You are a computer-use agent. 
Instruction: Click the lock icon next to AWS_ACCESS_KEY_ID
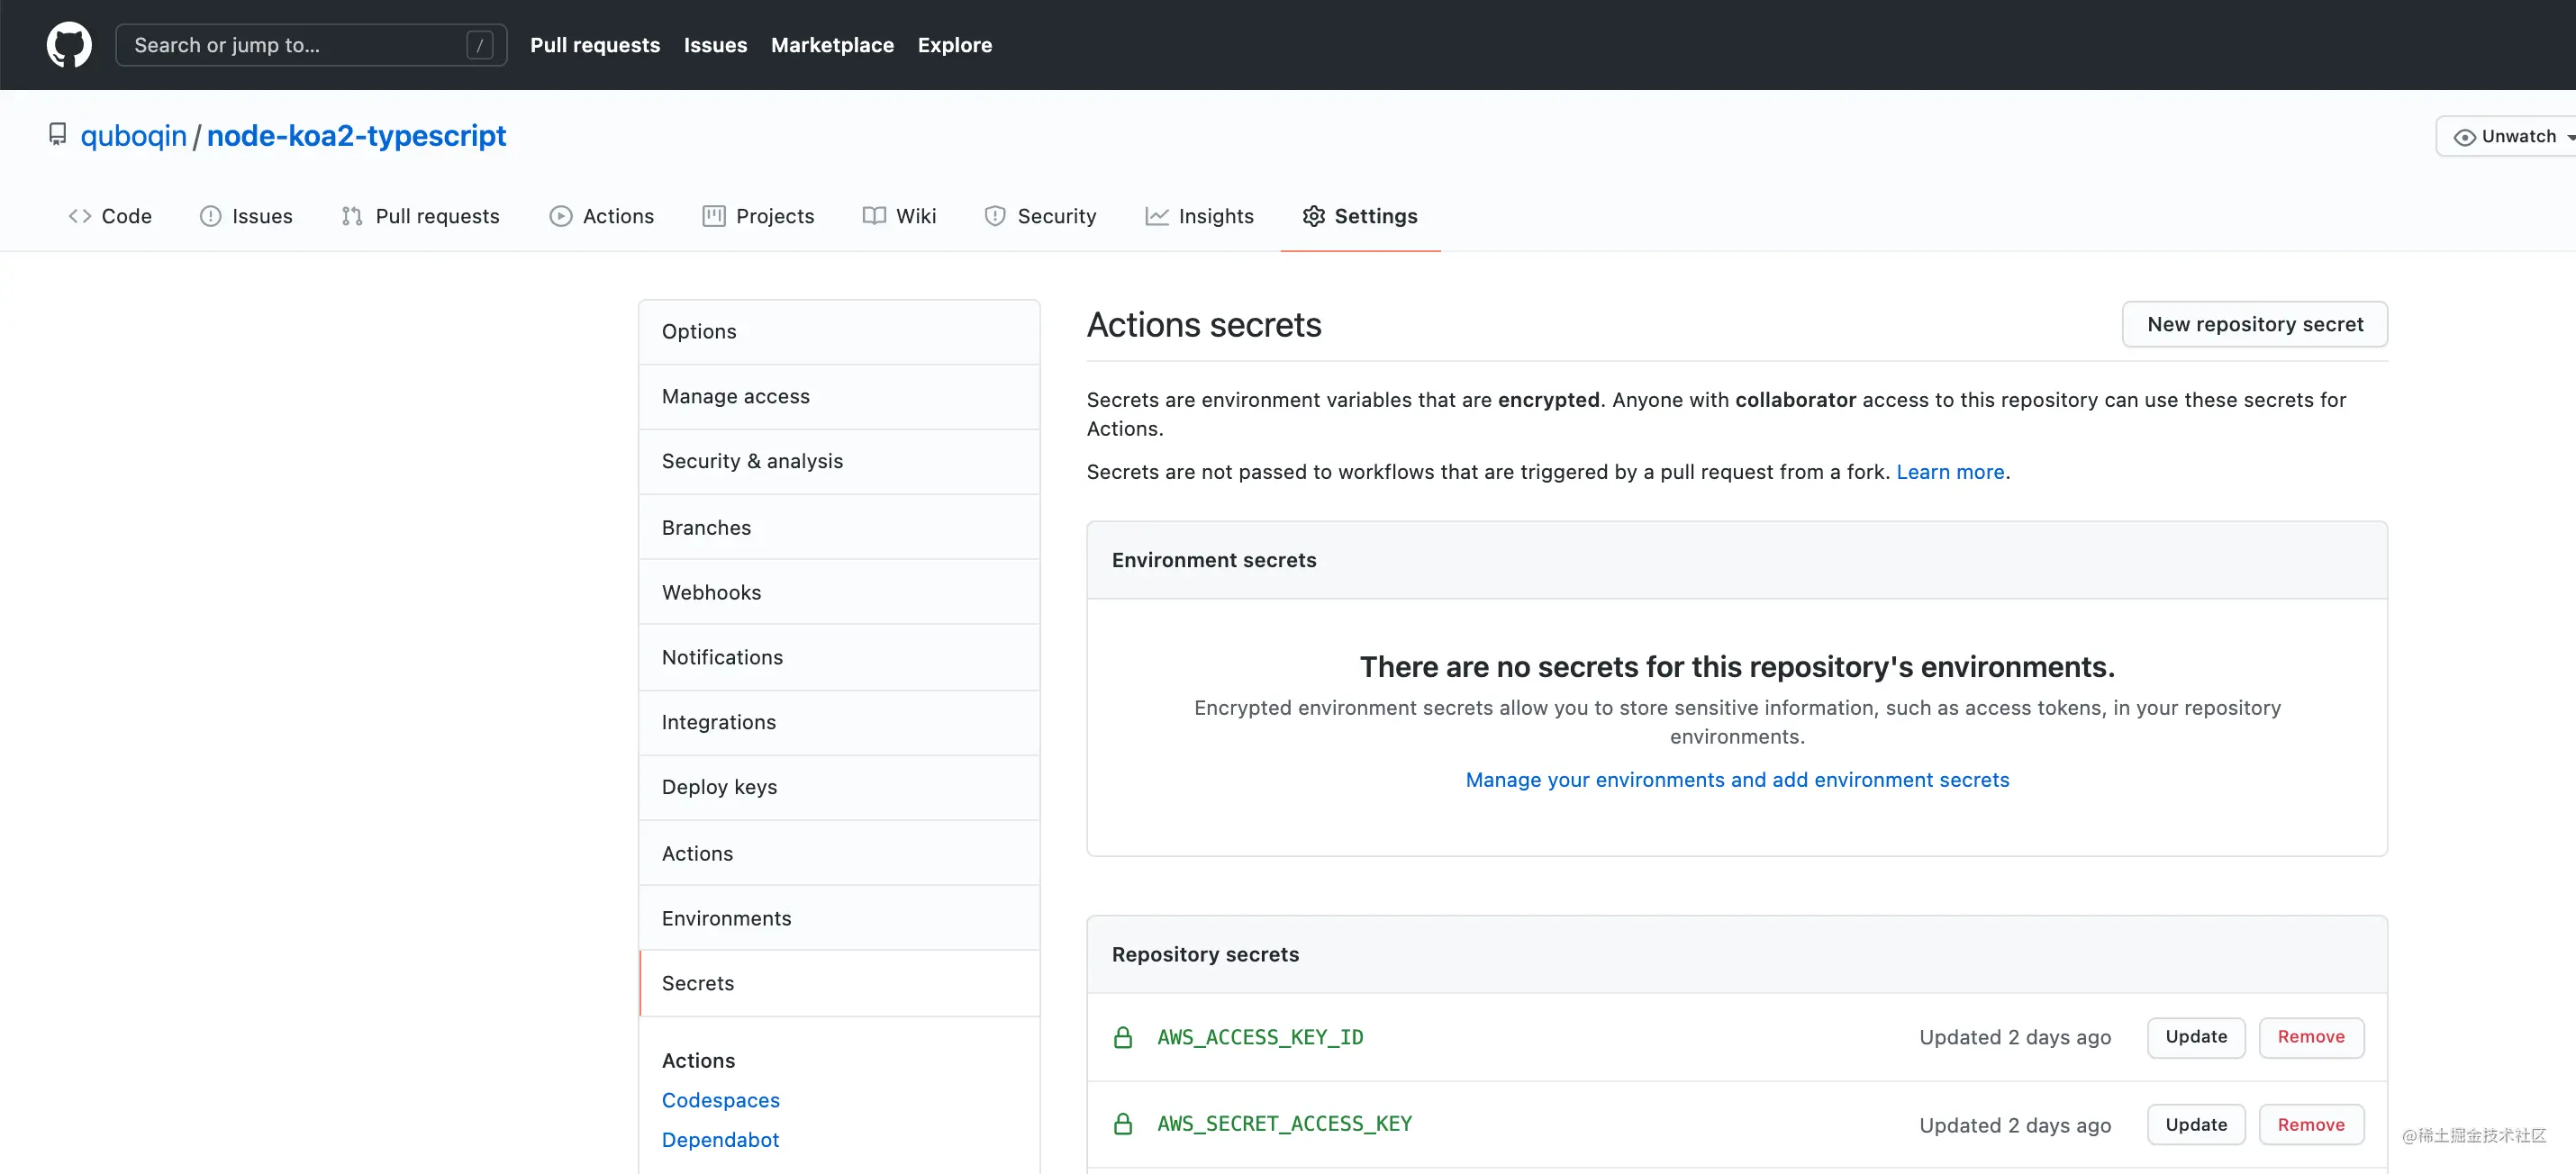tap(1122, 1038)
